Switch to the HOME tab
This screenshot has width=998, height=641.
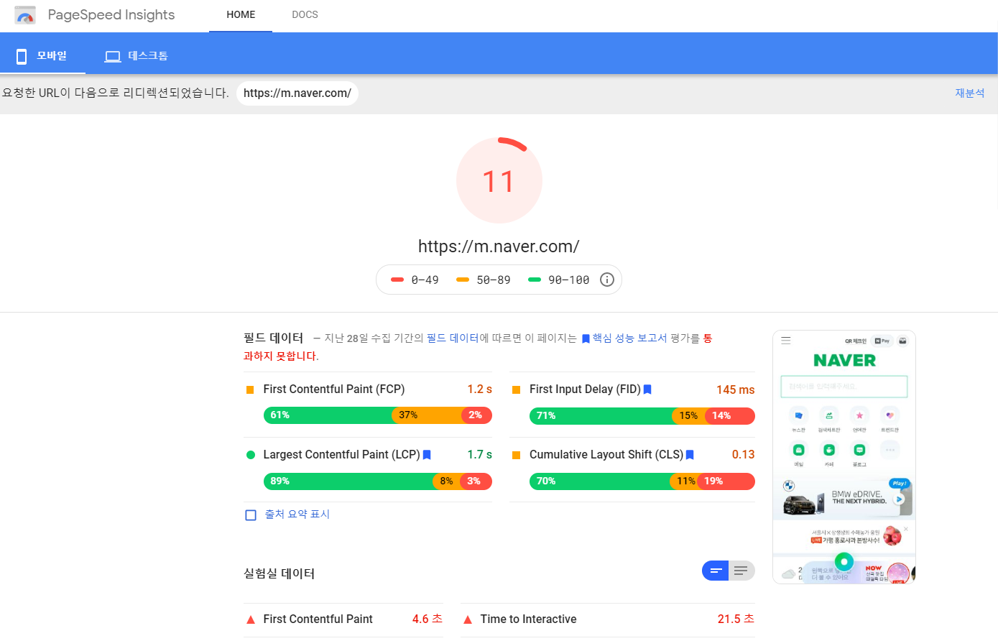click(240, 14)
